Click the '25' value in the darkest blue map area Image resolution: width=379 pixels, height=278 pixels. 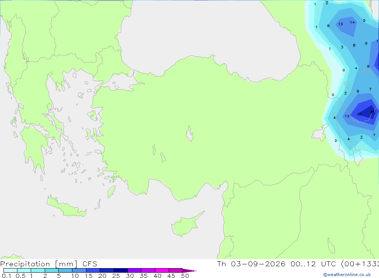(373, 112)
